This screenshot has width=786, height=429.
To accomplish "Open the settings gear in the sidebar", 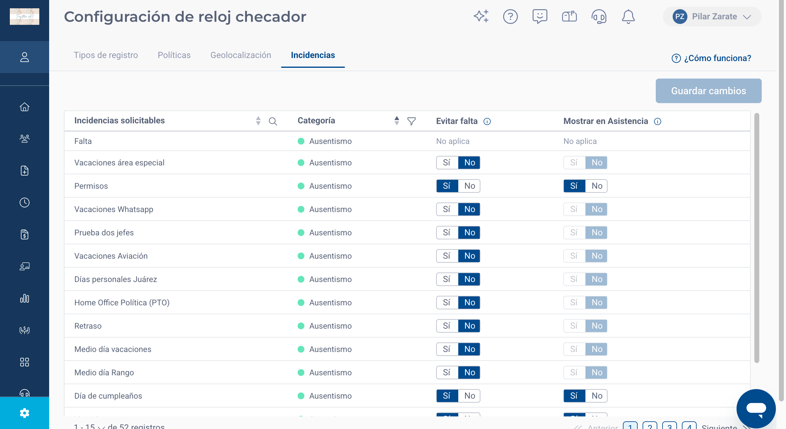I will tap(25, 413).
